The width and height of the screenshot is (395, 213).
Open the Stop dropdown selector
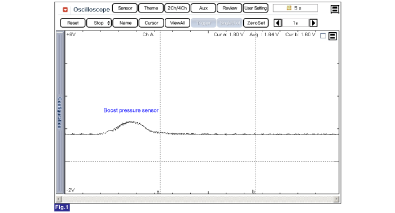click(99, 23)
